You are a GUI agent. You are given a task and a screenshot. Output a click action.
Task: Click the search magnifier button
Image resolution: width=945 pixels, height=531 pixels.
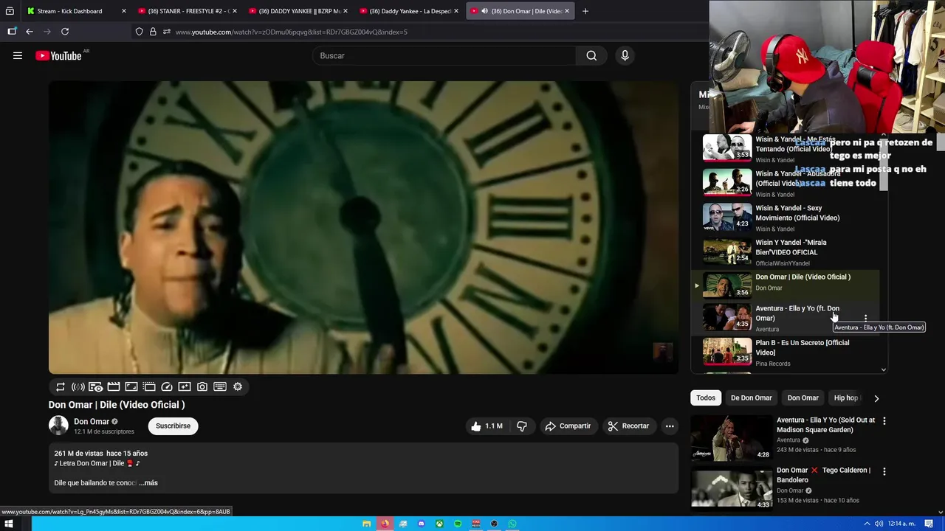coord(591,55)
